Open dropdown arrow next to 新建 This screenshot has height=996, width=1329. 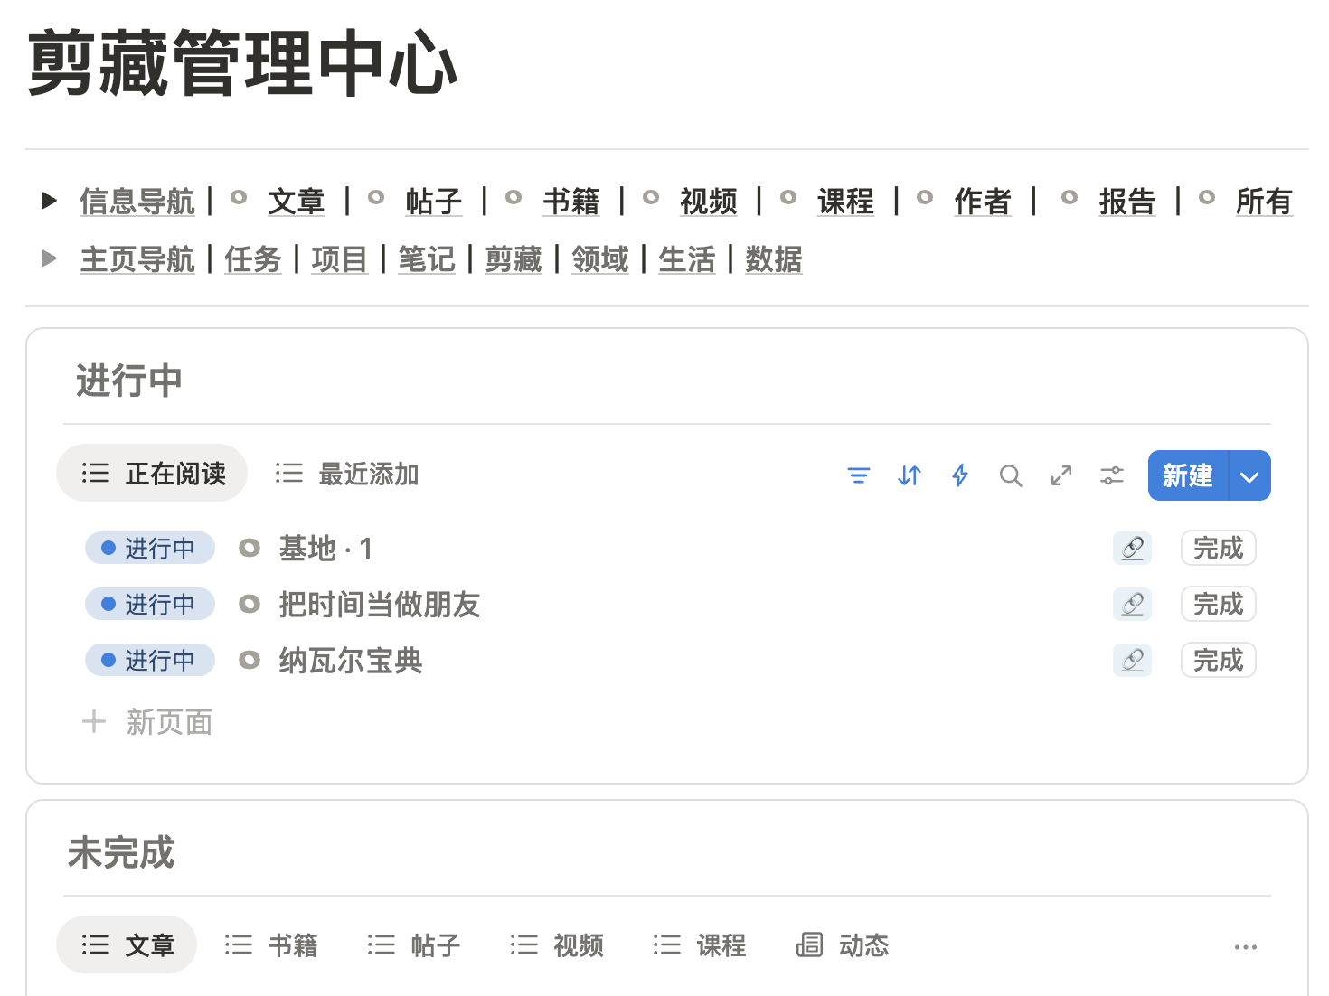coord(1249,476)
